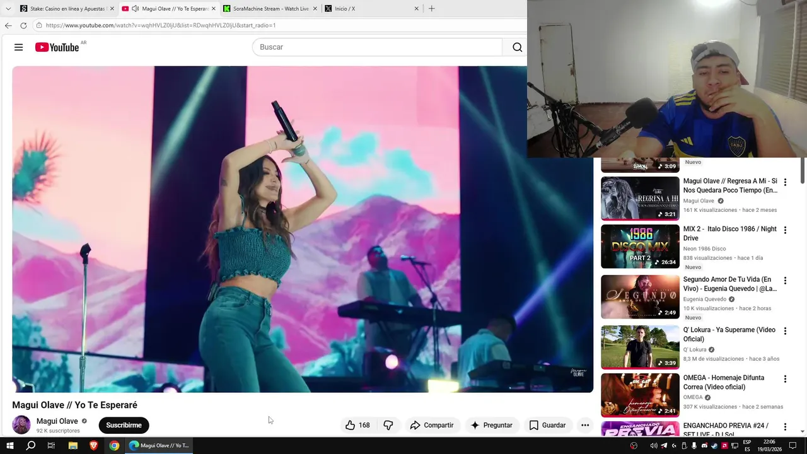The width and height of the screenshot is (807, 454).
Task: Open a new browser tab
Action: pos(431,9)
